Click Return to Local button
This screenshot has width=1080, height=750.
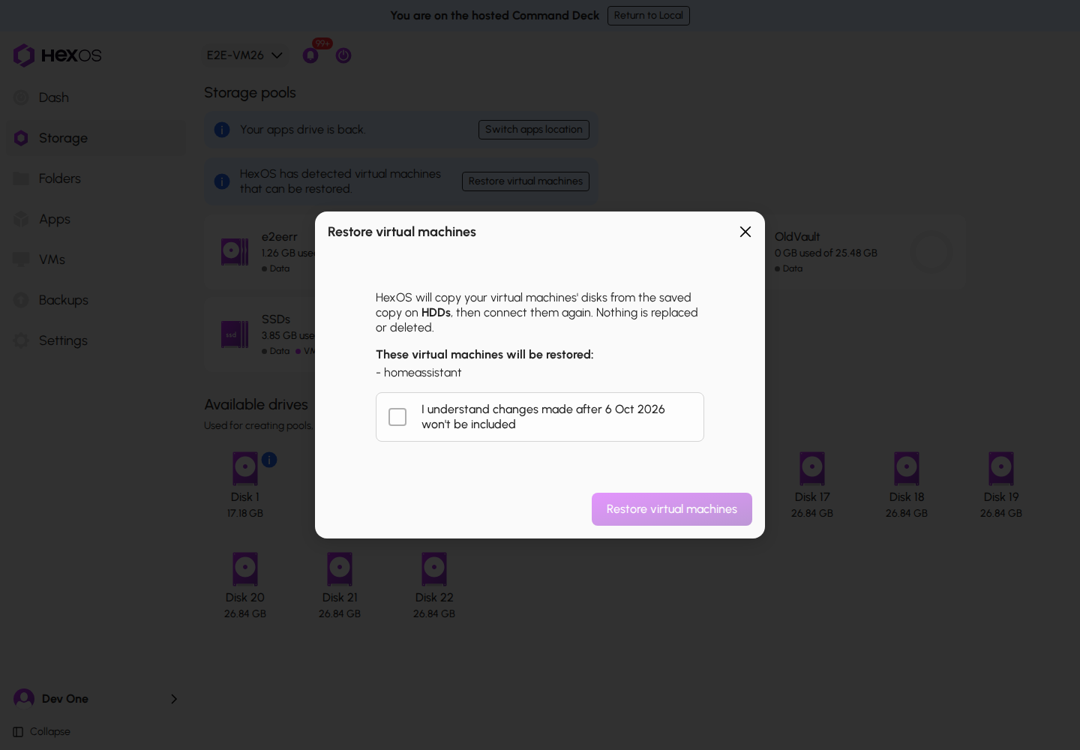coord(649,16)
